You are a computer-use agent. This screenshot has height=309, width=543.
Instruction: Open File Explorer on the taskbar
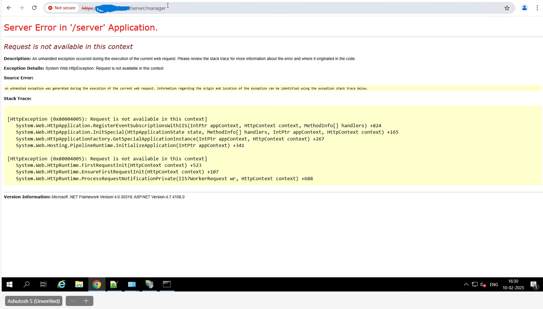pos(79,284)
